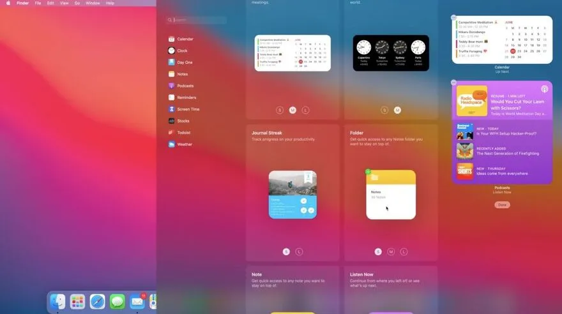
Task: Choose small size for Calendar widget preview
Action: [x=280, y=110]
